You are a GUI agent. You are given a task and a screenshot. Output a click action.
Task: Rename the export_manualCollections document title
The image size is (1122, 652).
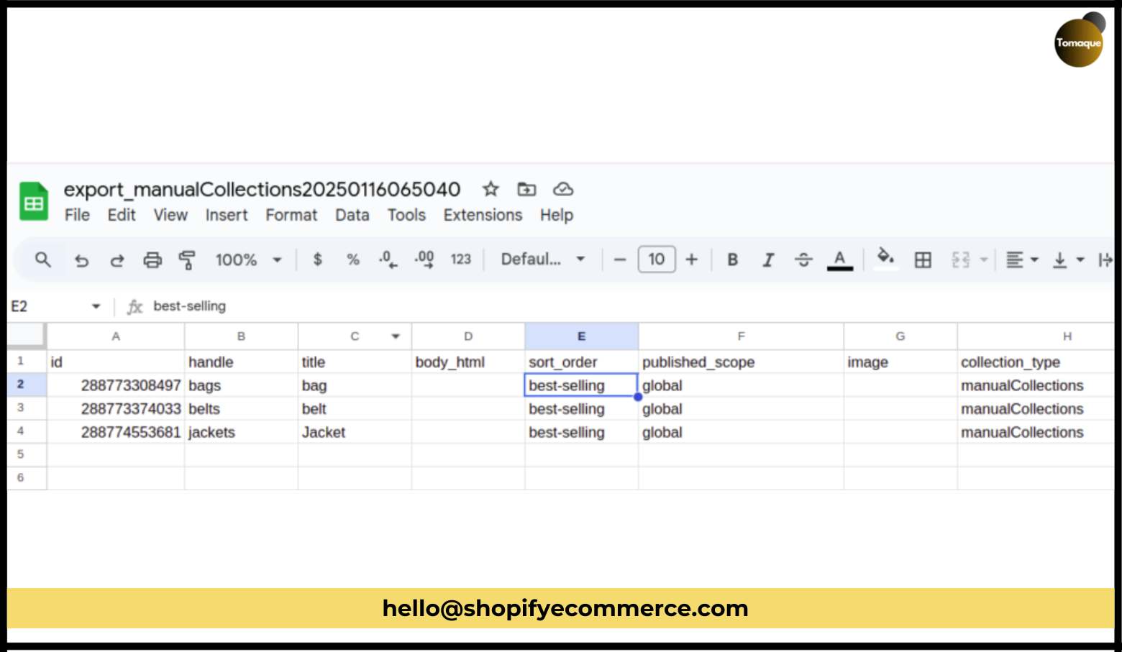(262, 189)
